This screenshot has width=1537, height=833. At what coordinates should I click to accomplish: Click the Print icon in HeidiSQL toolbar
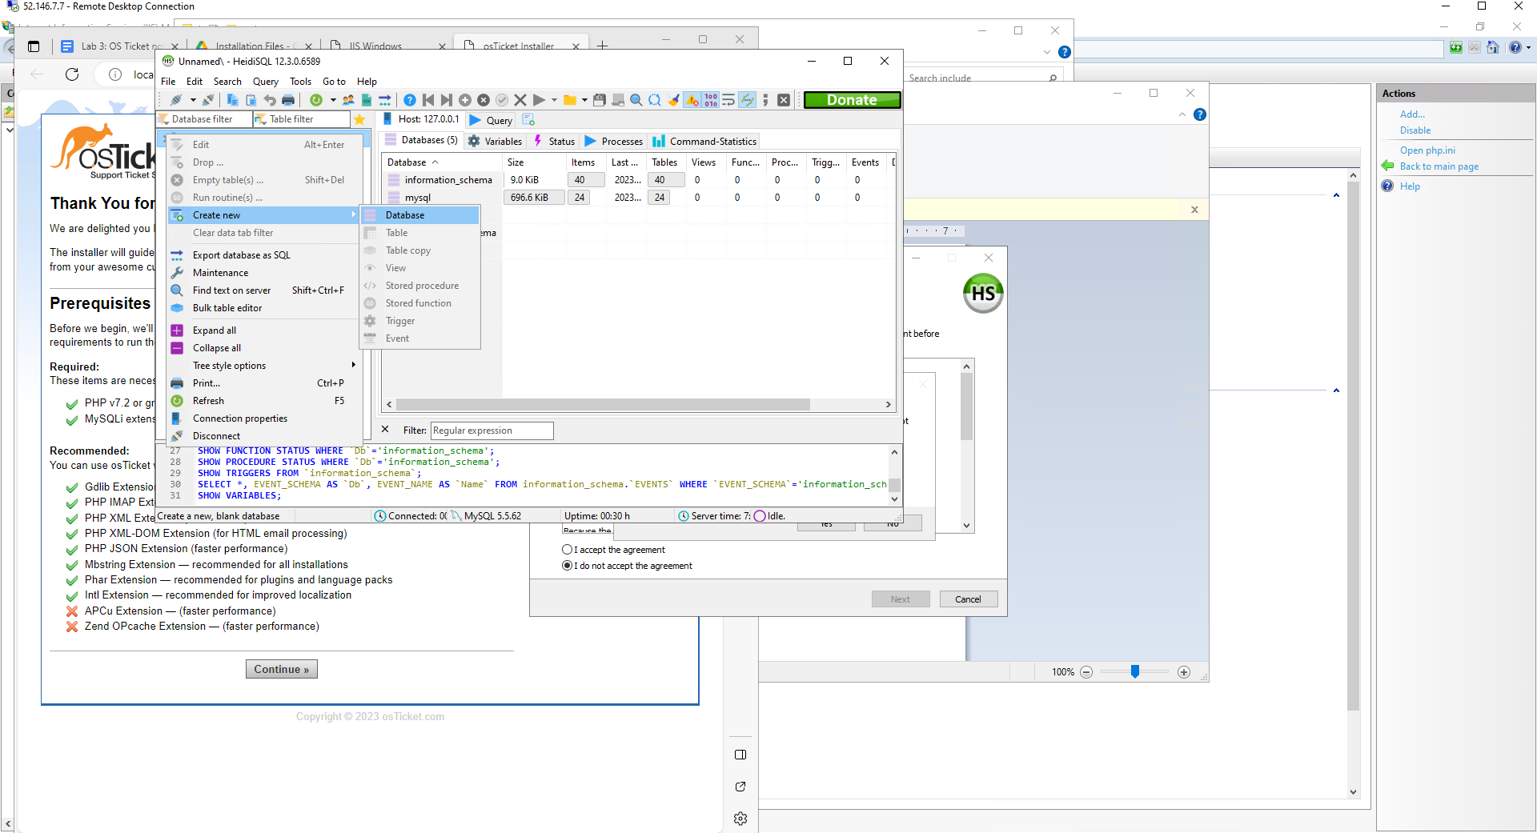click(288, 100)
